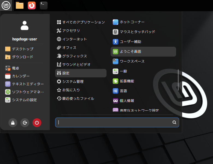Image resolution: width=213 pixels, height=164 pixels.
Task: Open 拡張機能 settings
Action: (143, 81)
